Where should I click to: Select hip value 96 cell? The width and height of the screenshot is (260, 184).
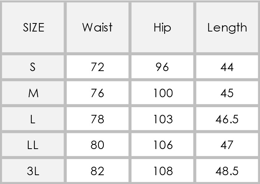[x=162, y=67]
